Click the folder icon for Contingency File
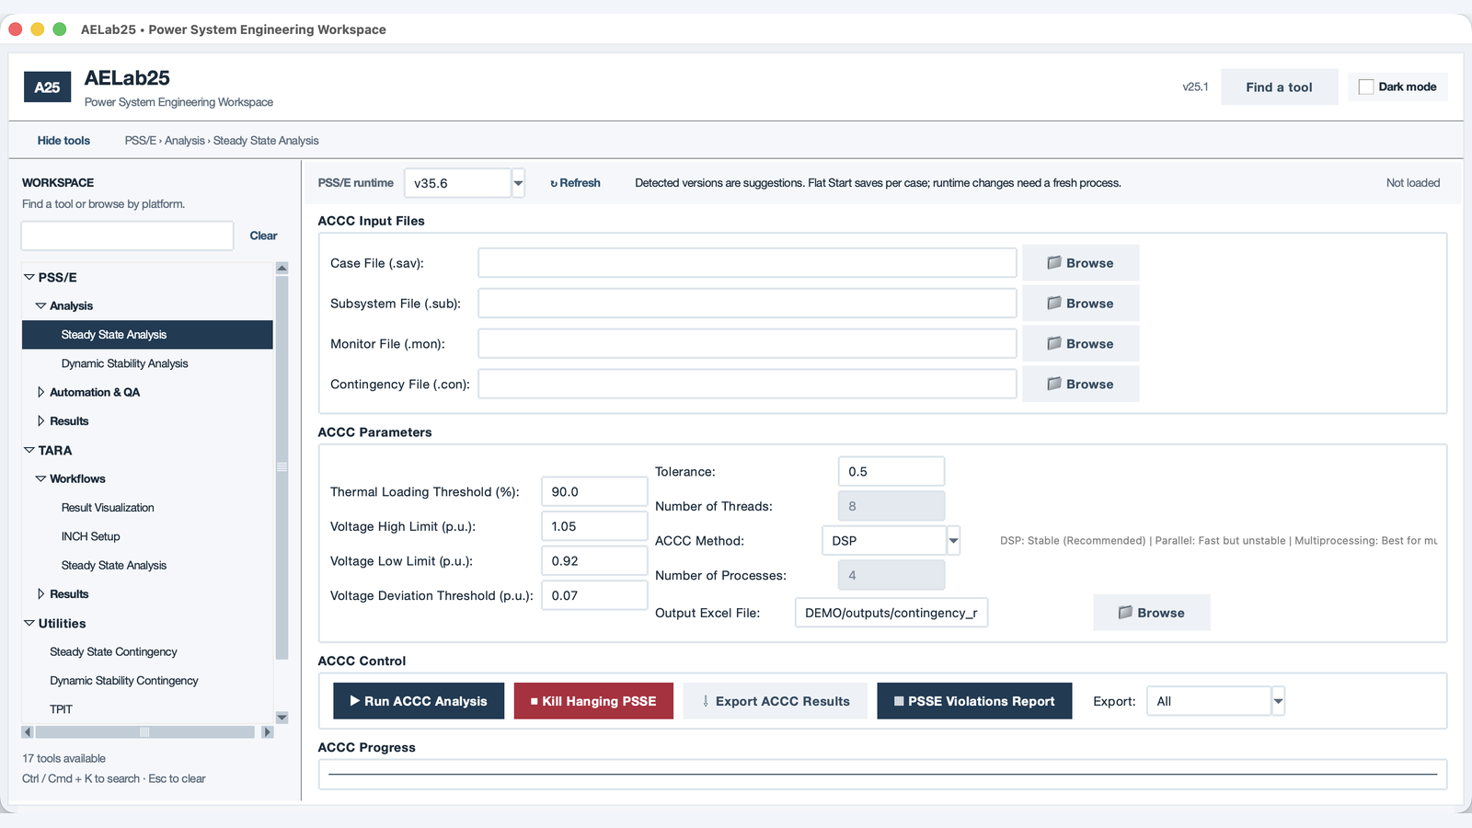 point(1054,385)
